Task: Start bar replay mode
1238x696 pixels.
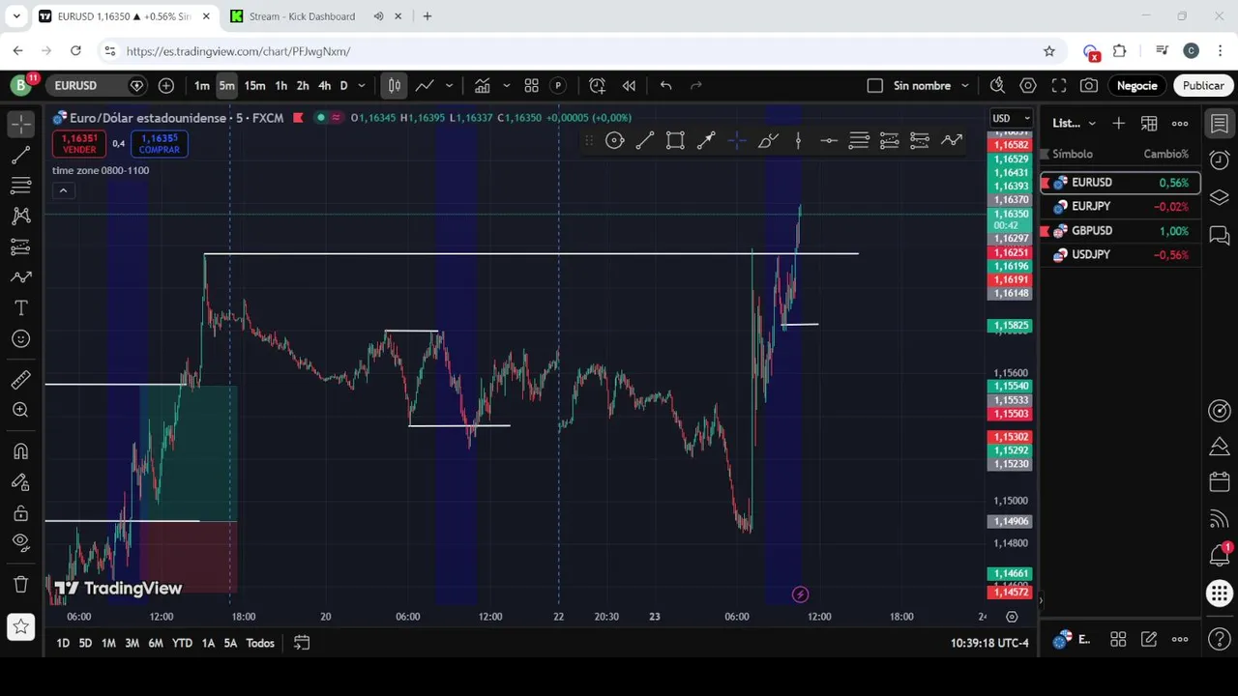Action: tap(629, 86)
